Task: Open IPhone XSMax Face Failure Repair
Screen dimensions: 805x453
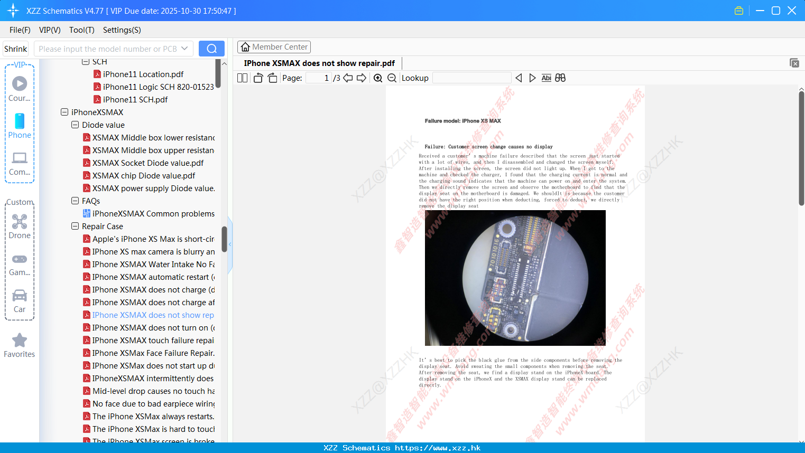Action: tap(149, 353)
